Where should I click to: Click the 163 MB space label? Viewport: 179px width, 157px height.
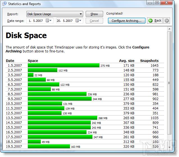pyautogui.click(x=76, y=147)
